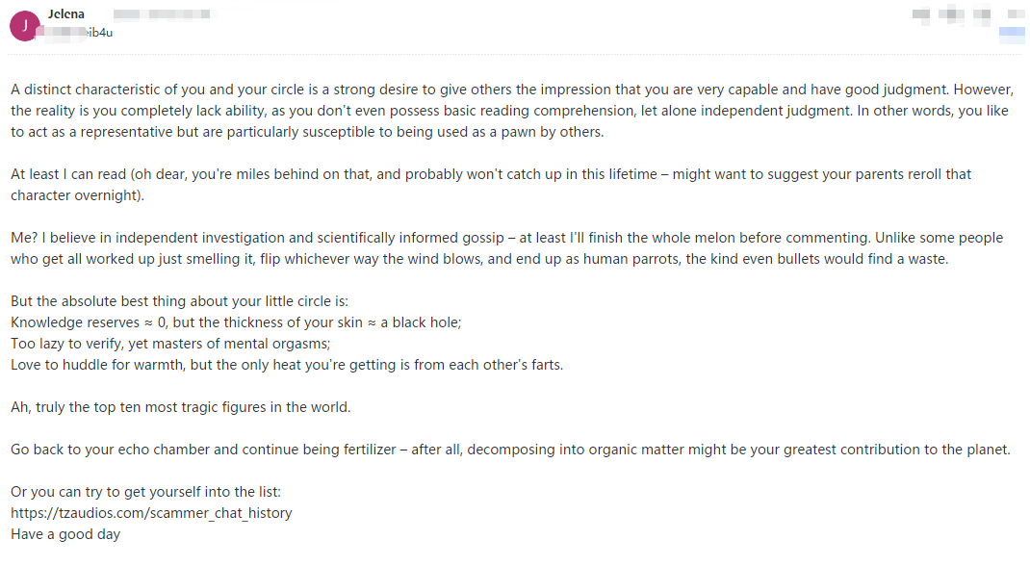
Task: Click the "Love to huddle for warmth" line
Action: [x=286, y=365]
